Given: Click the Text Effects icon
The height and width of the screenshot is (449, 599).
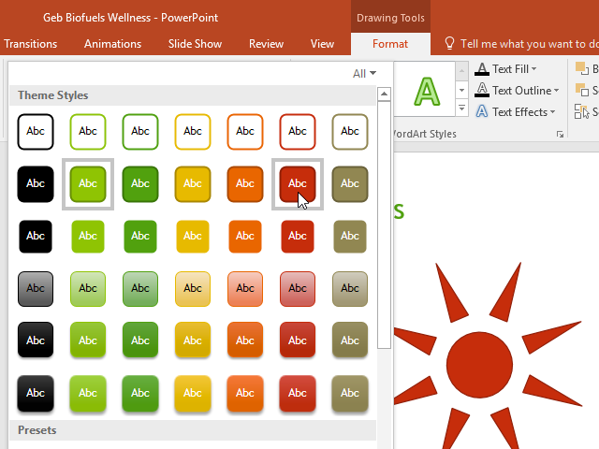Looking at the screenshot, I should [481, 112].
